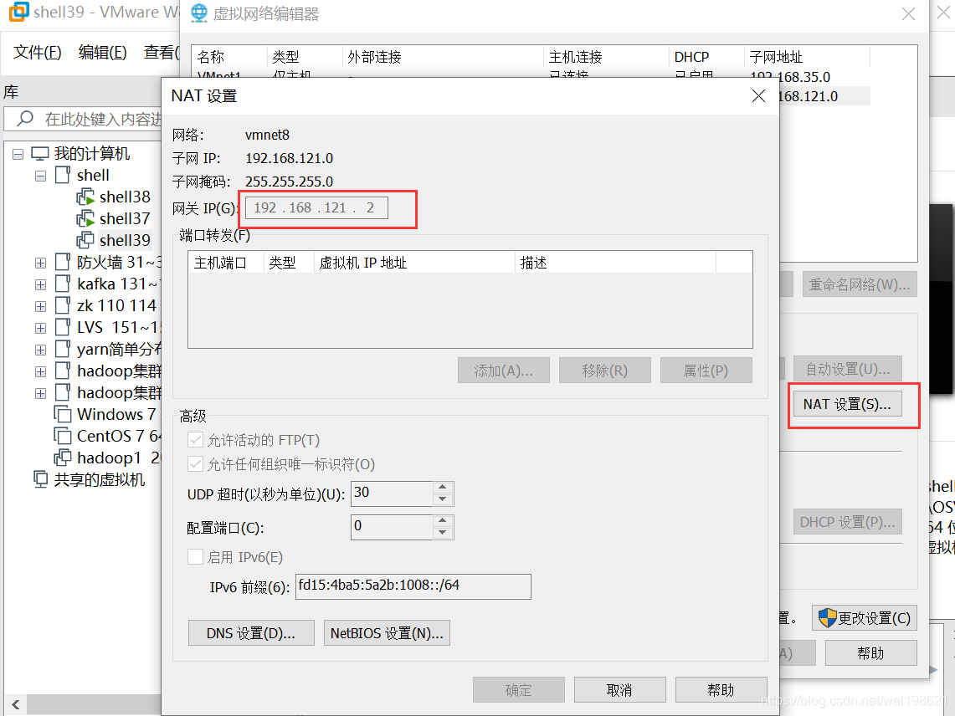Click NAT 设置(S) button in network editor
This screenshot has width=955, height=716.
coord(847,404)
